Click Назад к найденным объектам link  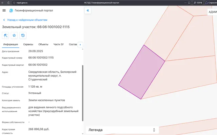(x=27, y=20)
